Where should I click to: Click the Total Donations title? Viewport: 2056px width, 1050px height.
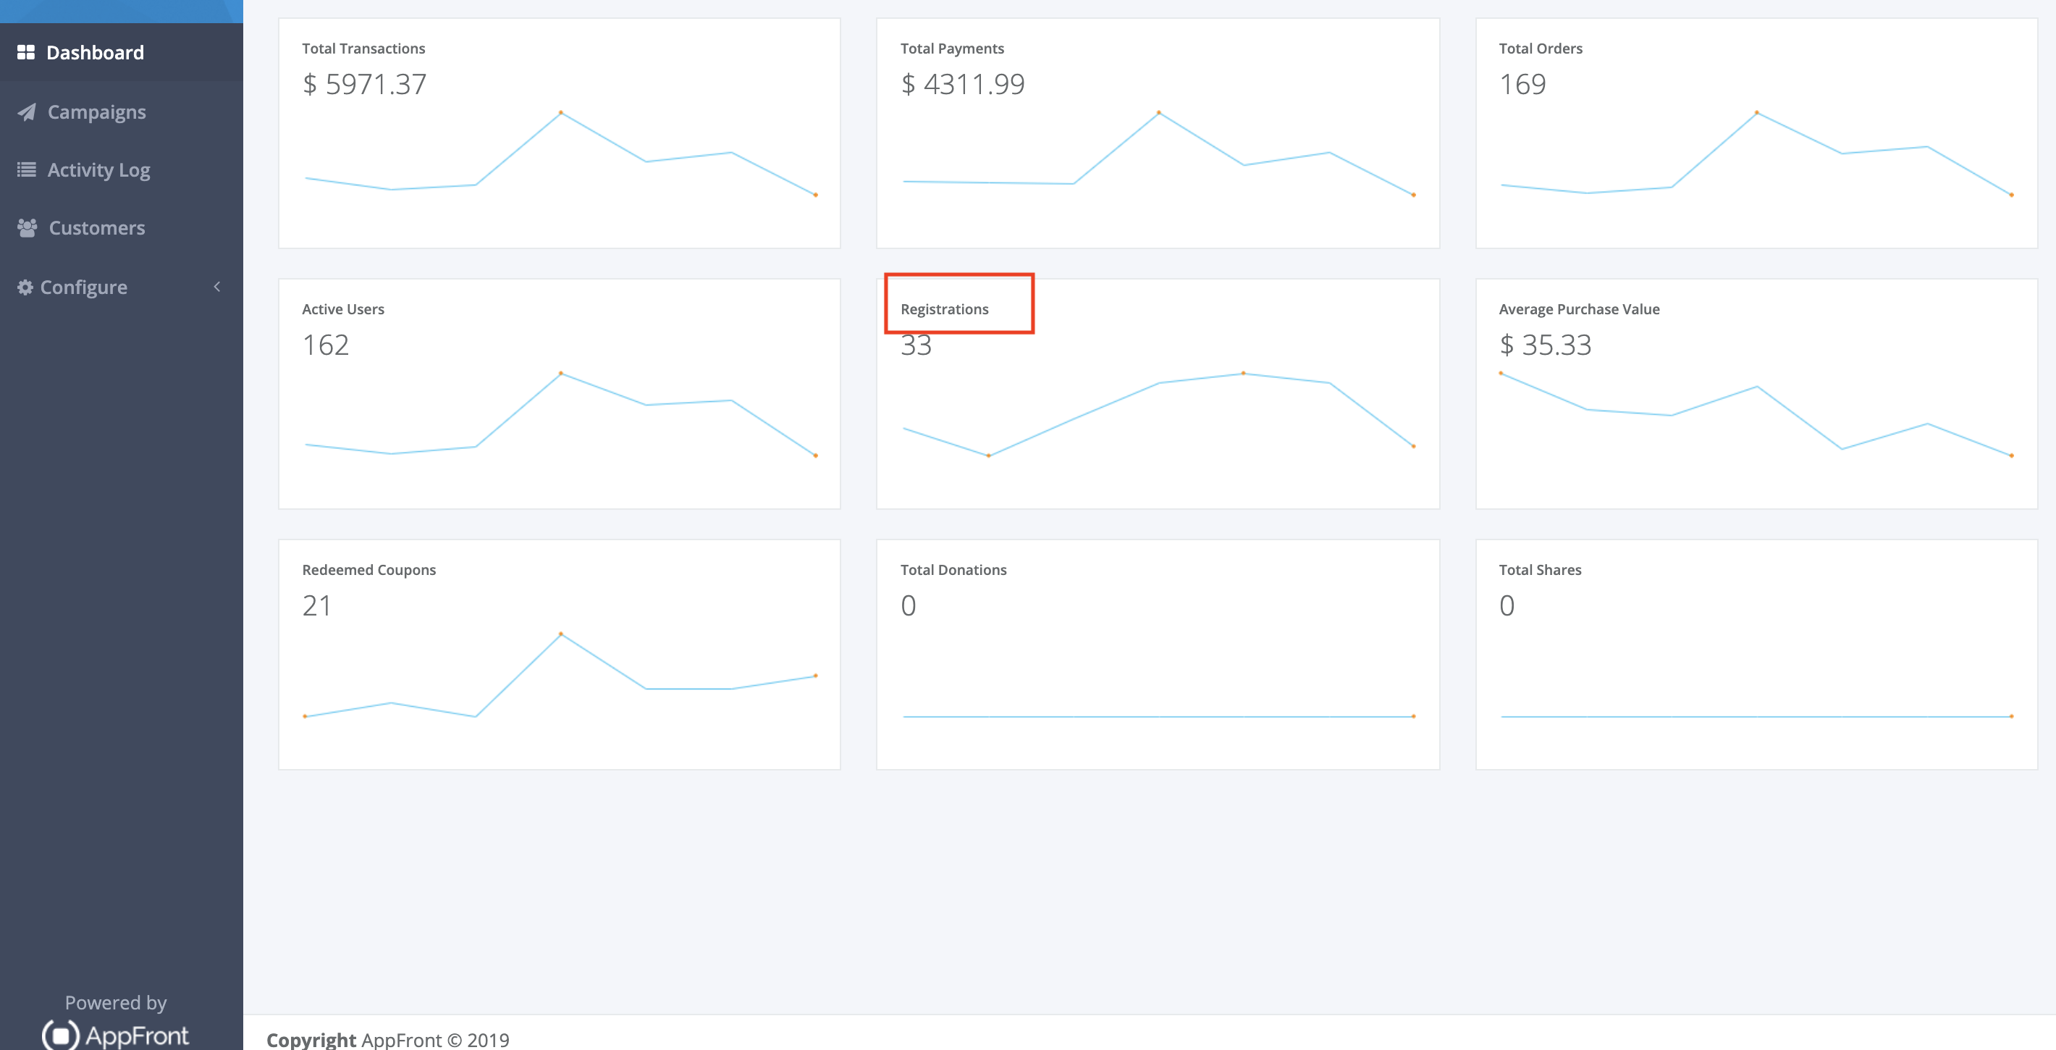tap(953, 570)
